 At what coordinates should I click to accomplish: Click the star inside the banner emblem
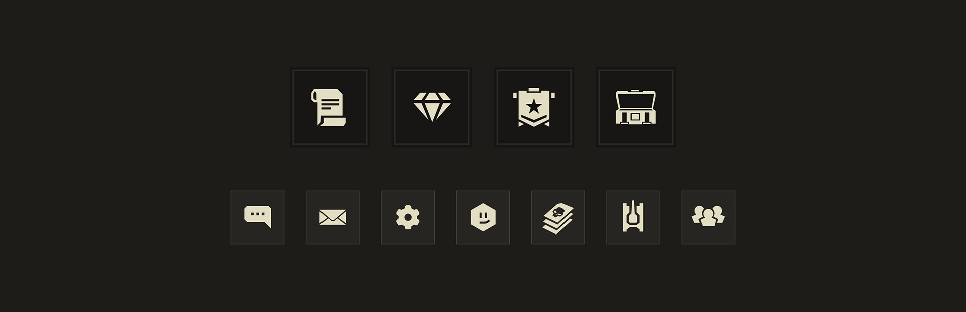tap(534, 106)
